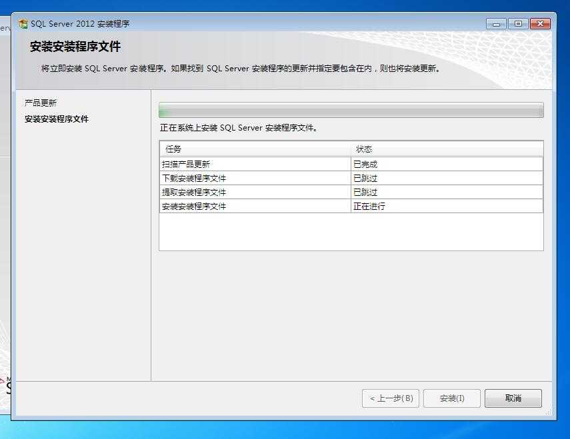Image resolution: width=570 pixels, height=439 pixels.
Task: Click the 已完成 status cell
Action: [x=447, y=164]
